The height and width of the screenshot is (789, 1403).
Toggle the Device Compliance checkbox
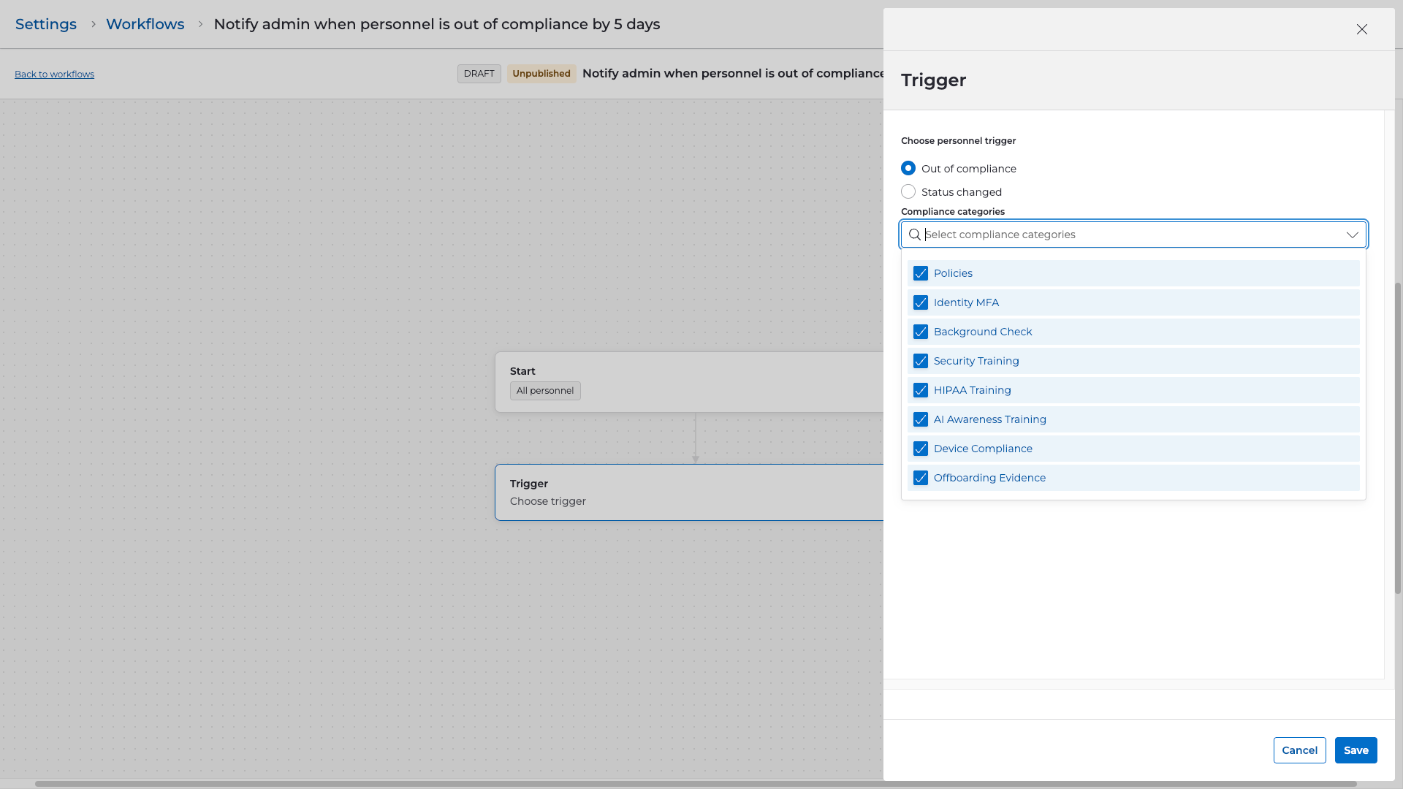[921, 449]
